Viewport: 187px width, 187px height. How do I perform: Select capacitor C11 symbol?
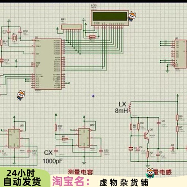point(8,32)
